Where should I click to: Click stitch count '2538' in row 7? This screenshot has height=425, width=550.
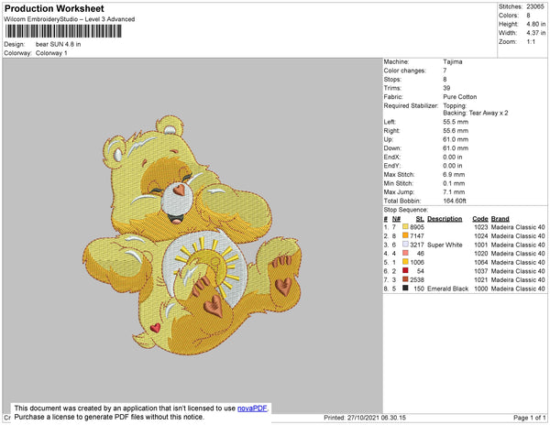(417, 279)
